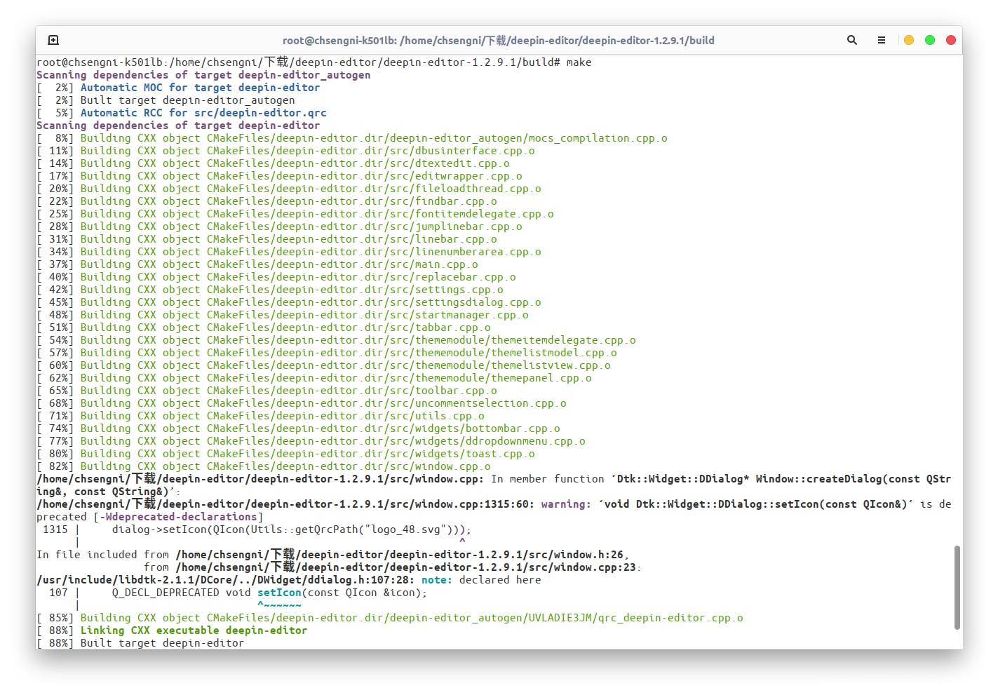Minimize the terminal with the yellow button
The width and height of the screenshot is (998, 695).
tap(909, 40)
